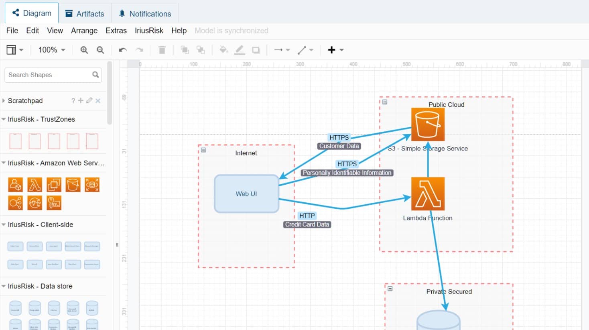
Task: Click the Public Cloud zone title
Action: (x=446, y=104)
